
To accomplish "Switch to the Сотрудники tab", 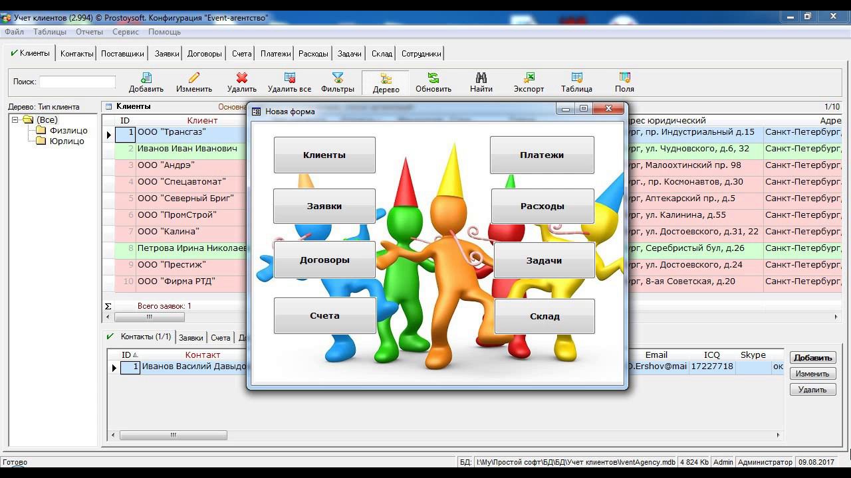I will [421, 54].
